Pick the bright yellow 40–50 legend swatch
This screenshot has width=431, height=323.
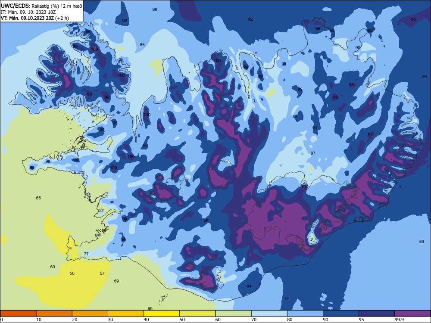(x=162, y=314)
